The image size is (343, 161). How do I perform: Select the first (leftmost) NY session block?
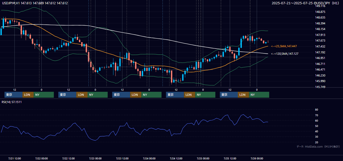pyautogui.click(x=44, y=95)
